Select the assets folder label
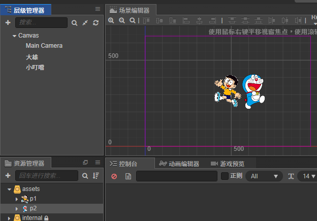Screen dimensions: 317x221 pyautogui.click(x=31, y=189)
